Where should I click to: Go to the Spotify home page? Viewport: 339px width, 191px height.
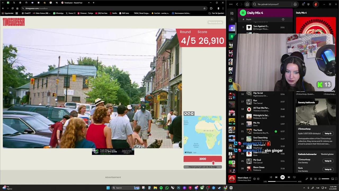(247, 4)
